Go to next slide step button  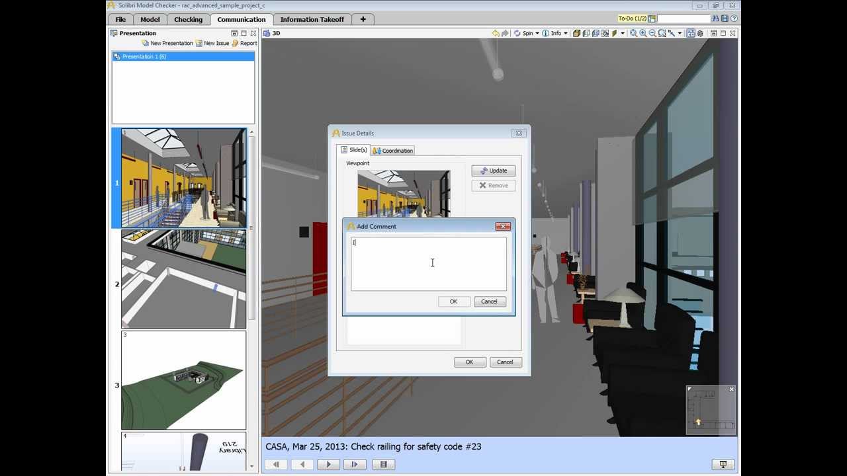pos(355,465)
